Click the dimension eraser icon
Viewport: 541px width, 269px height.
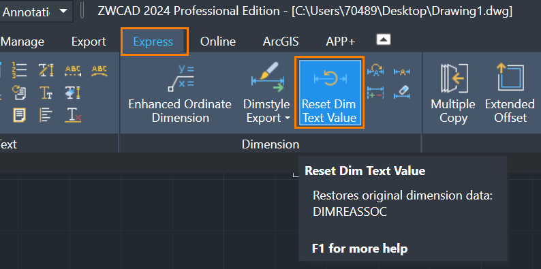pyautogui.click(x=402, y=93)
